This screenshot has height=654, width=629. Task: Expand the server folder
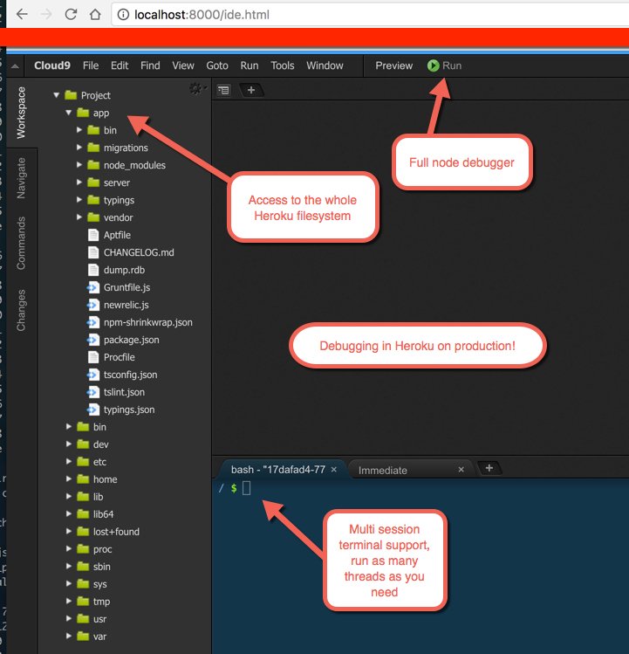point(79,182)
